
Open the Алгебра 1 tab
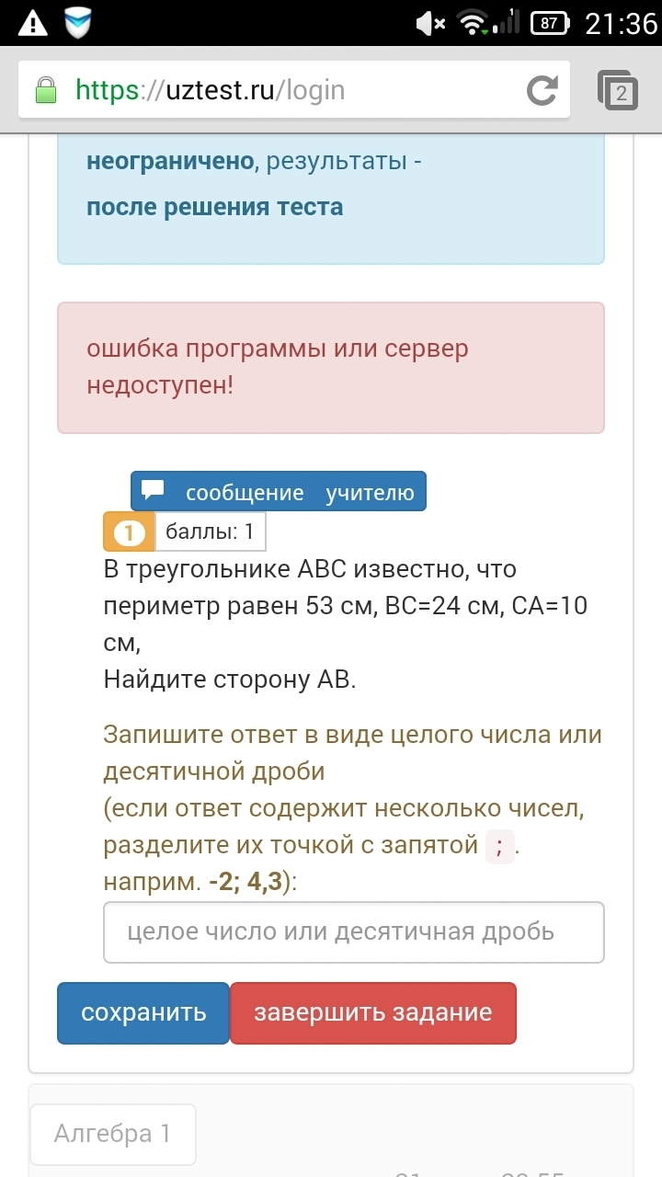(113, 1134)
